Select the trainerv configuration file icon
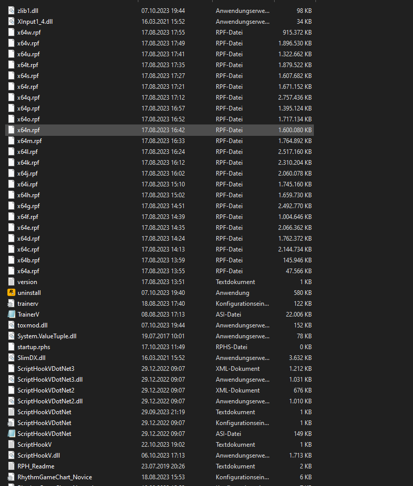This screenshot has width=413, height=486. click(11, 304)
